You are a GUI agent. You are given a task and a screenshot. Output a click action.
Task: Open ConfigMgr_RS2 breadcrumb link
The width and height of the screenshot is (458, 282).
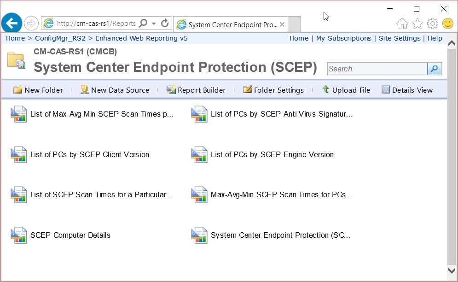[x=60, y=38]
